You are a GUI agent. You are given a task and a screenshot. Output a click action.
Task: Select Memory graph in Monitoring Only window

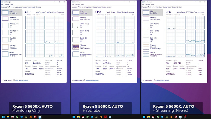coord(5,18)
